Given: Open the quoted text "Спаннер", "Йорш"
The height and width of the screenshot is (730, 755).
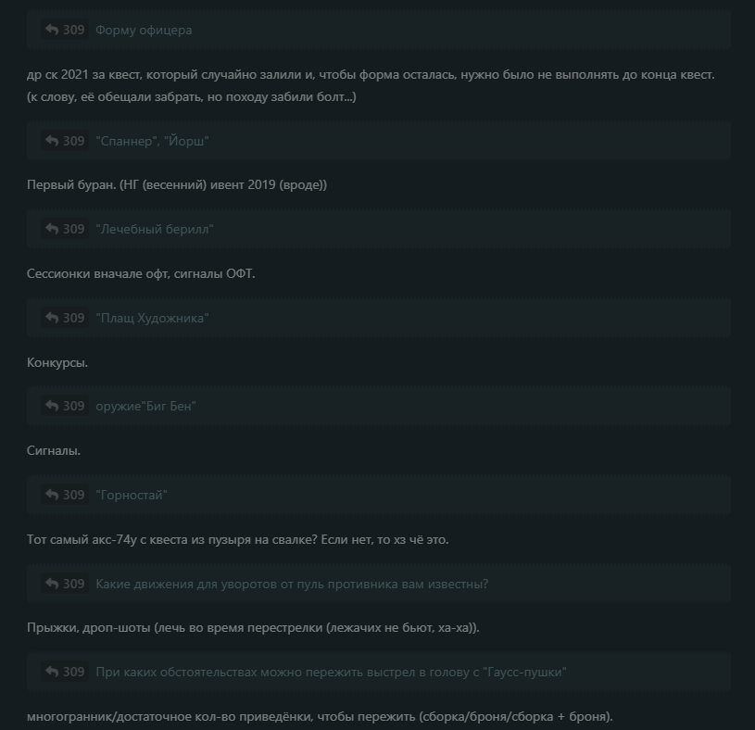Looking at the screenshot, I should [x=152, y=141].
